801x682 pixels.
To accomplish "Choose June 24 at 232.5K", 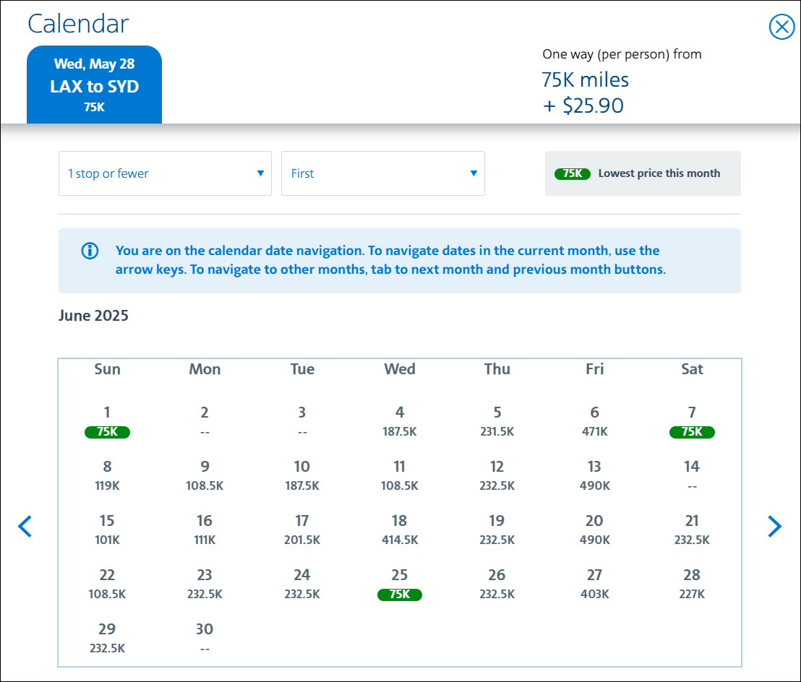I will 302,584.
